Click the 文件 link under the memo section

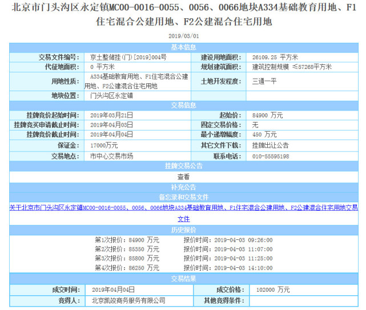(x=184, y=219)
